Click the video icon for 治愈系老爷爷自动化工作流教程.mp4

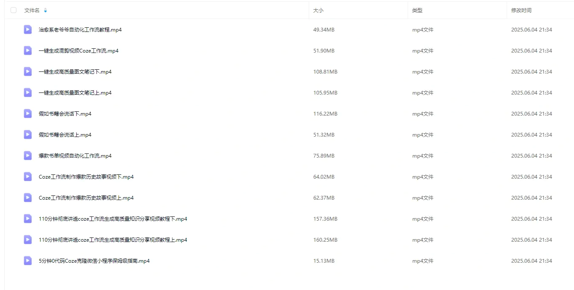28,30
